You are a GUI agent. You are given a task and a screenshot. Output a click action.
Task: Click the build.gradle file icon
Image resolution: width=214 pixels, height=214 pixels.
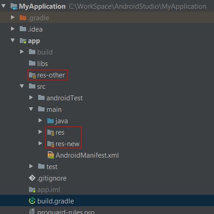[x=32, y=201]
